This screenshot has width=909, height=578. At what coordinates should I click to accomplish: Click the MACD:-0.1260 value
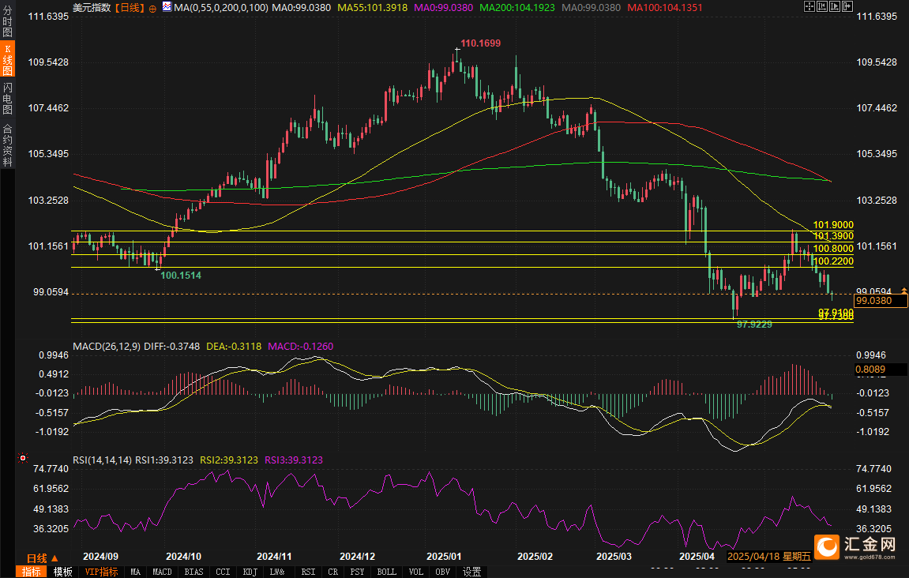pyautogui.click(x=300, y=346)
